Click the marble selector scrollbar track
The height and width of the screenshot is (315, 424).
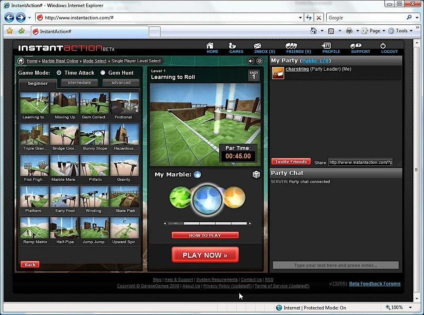207,223
